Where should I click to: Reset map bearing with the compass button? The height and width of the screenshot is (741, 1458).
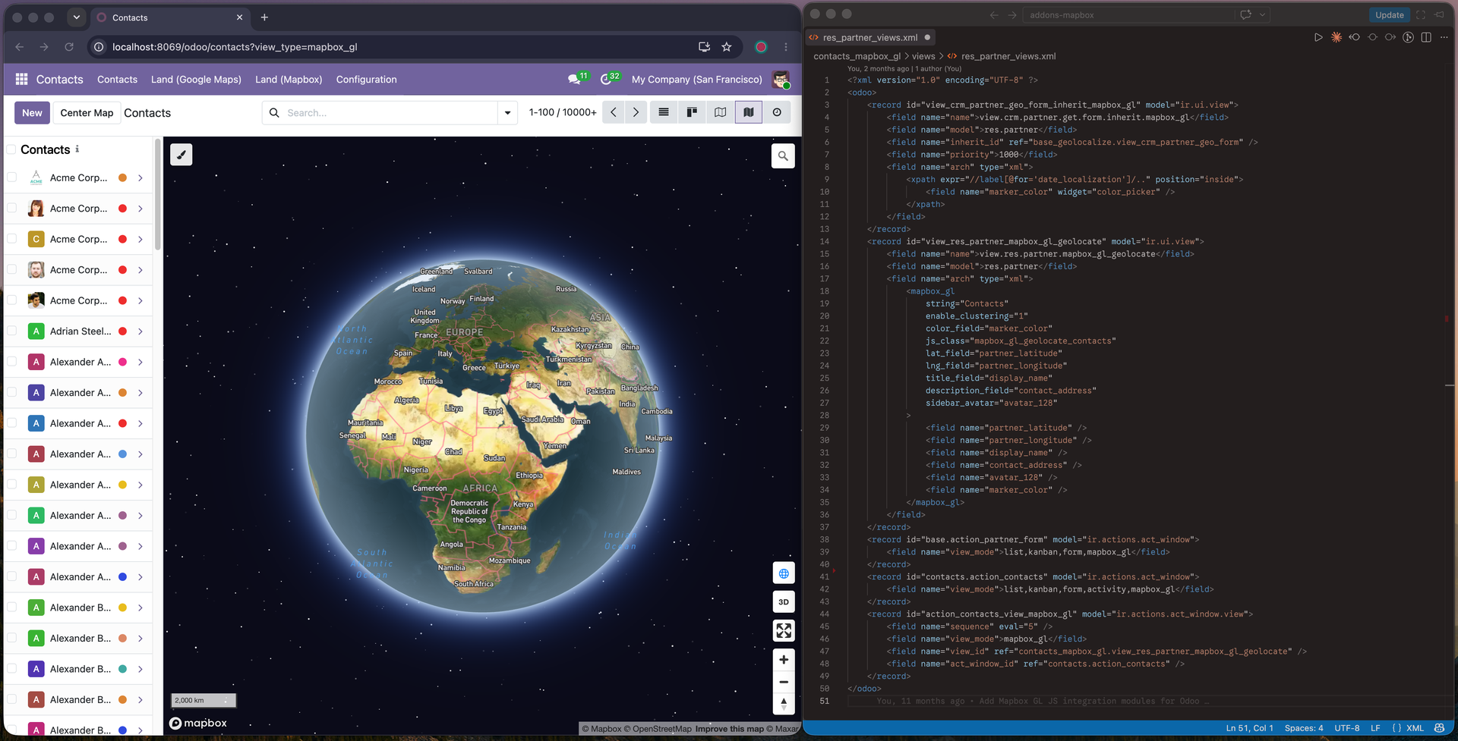(784, 704)
